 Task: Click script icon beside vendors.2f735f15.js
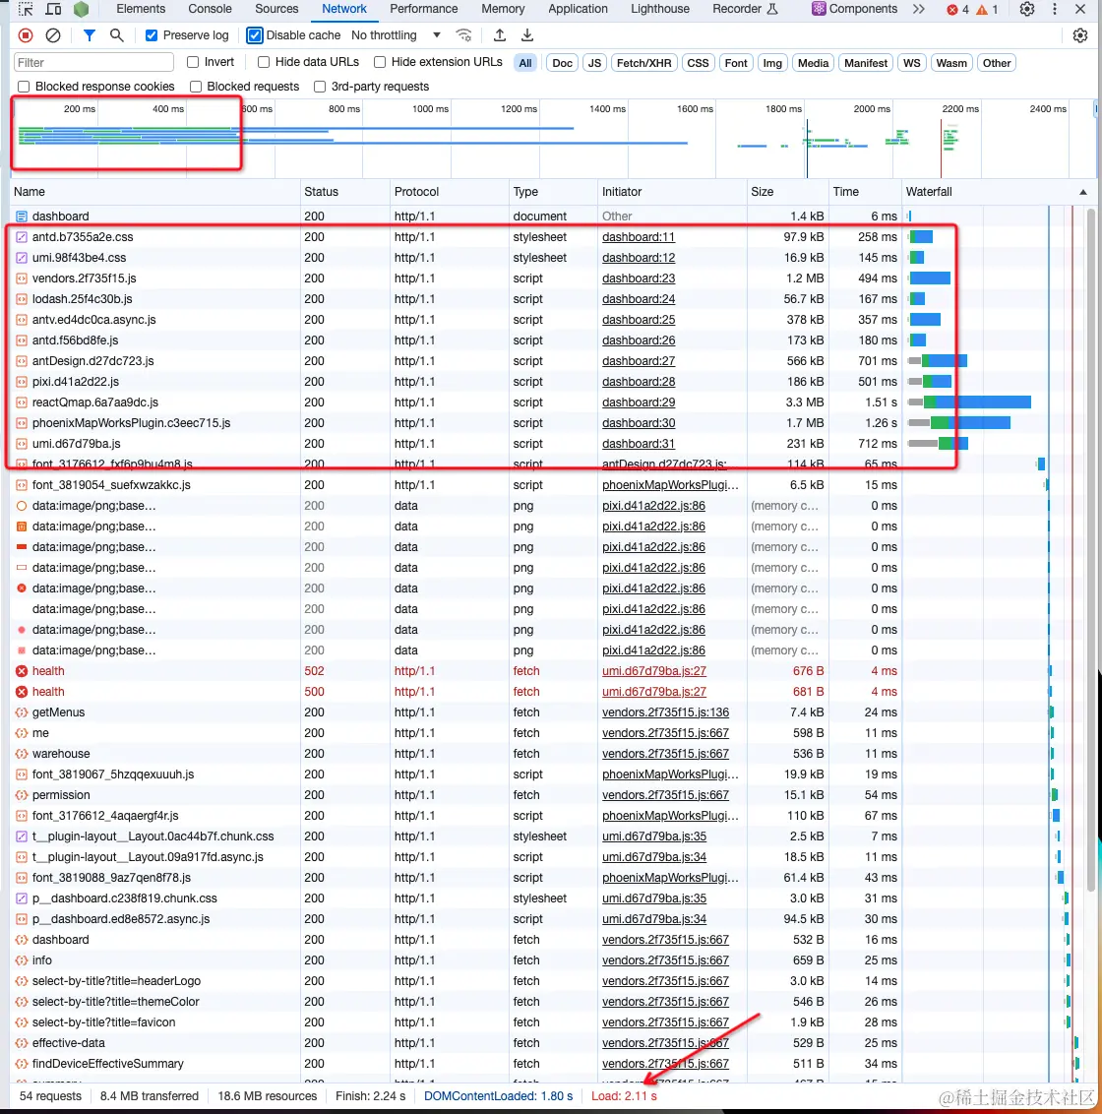pos(22,278)
